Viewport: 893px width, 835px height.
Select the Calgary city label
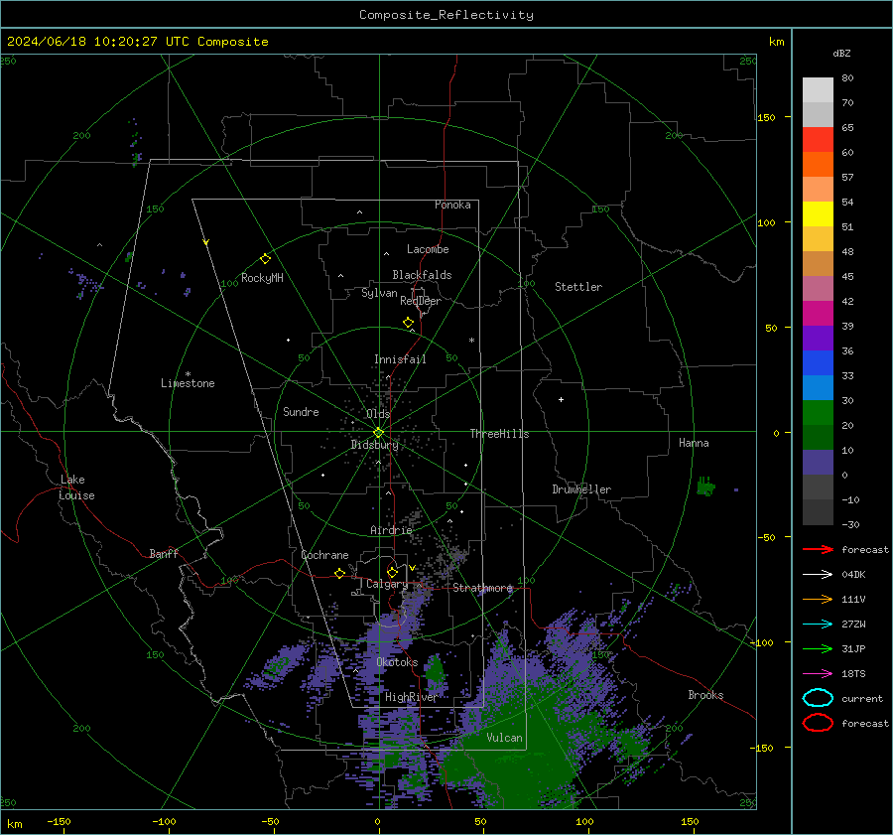click(x=387, y=584)
